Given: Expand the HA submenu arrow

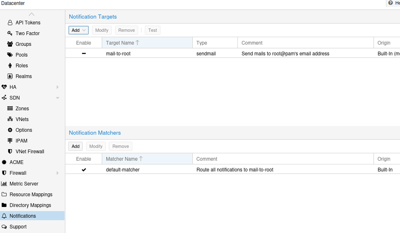Looking at the screenshot, I should pos(57,87).
